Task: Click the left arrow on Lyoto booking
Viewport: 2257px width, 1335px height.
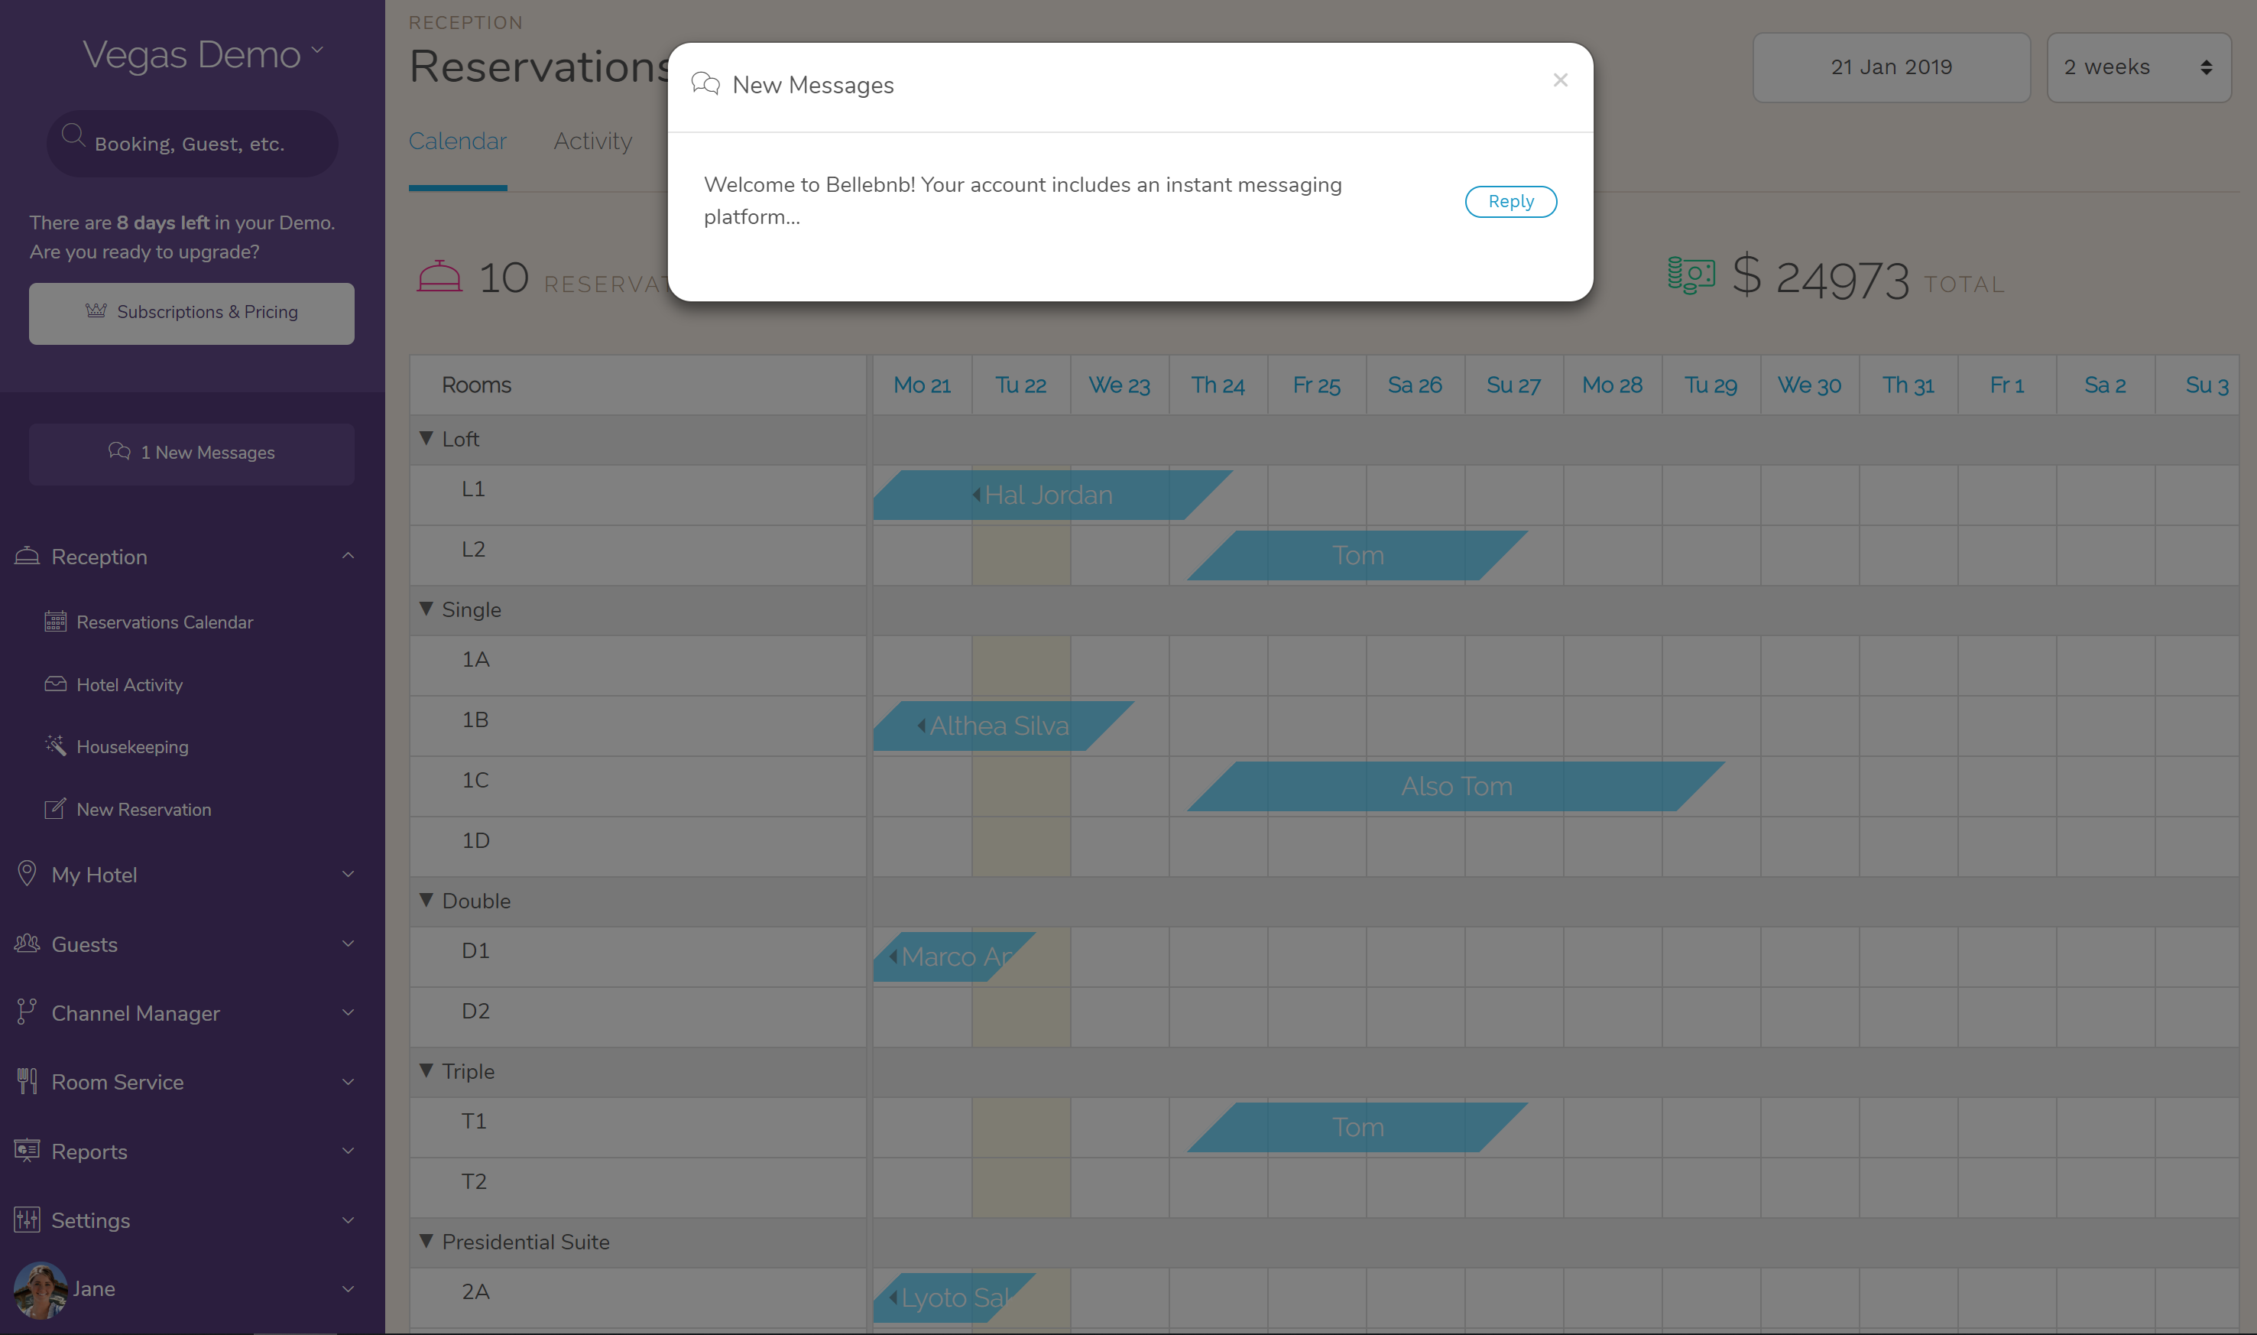Action: tap(893, 1298)
